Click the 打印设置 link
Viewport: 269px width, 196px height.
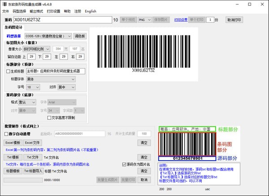181,20
